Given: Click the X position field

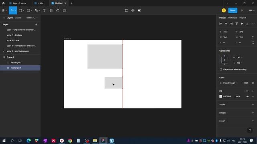Looking at the screenshot, I should click(226, 32).
